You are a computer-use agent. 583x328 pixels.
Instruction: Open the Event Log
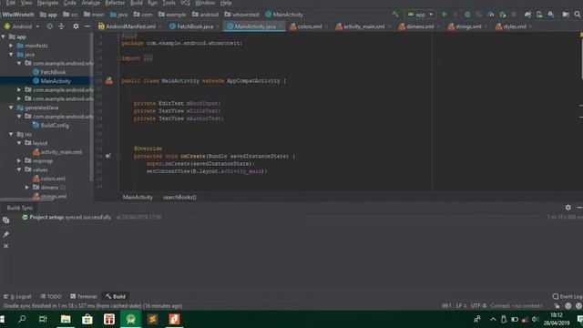[568, 296]
